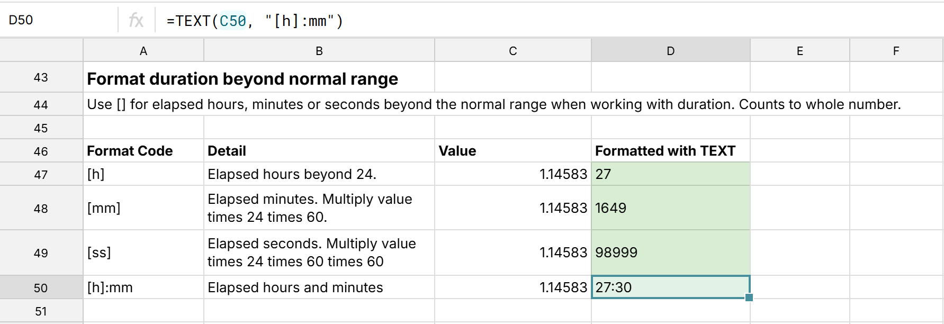Image resolution: width=944 pixels, height=324 pixels.
Task: Select column B header
Action: 319,51
